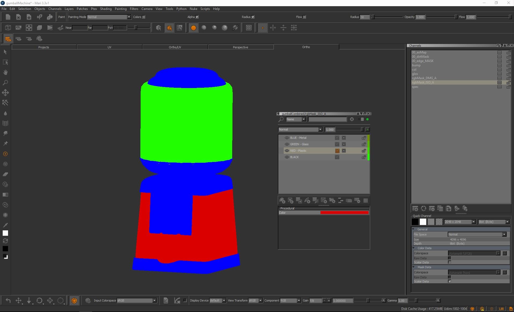The image size is (514, 312).
Task: Toggle Mask Data Scalar Data checkbox
Action: tap(450, 281)
